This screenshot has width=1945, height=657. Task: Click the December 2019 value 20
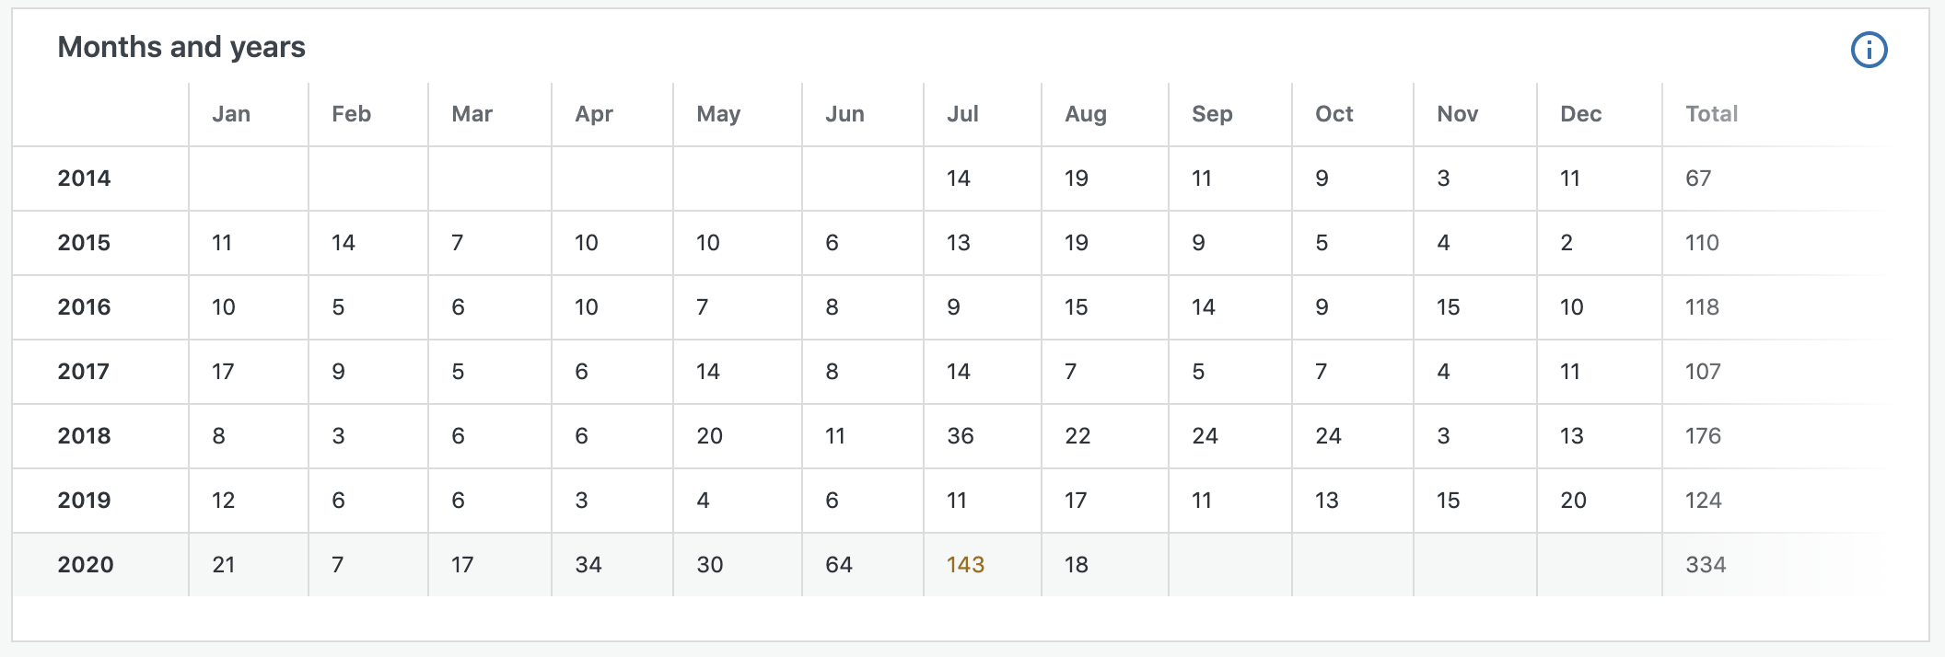coord(1573,501)
